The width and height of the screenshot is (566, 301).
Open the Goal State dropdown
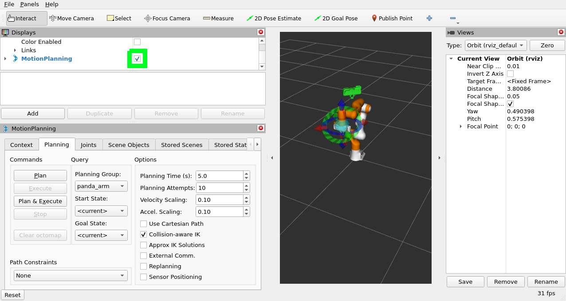point(101,235)
